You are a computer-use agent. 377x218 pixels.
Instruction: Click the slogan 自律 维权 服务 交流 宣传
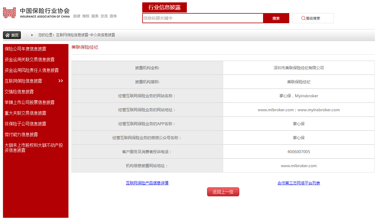coord(95,16)
